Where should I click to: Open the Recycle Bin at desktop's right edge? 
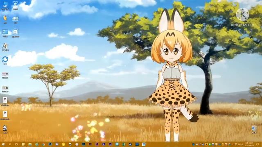[x=254, y=130]
